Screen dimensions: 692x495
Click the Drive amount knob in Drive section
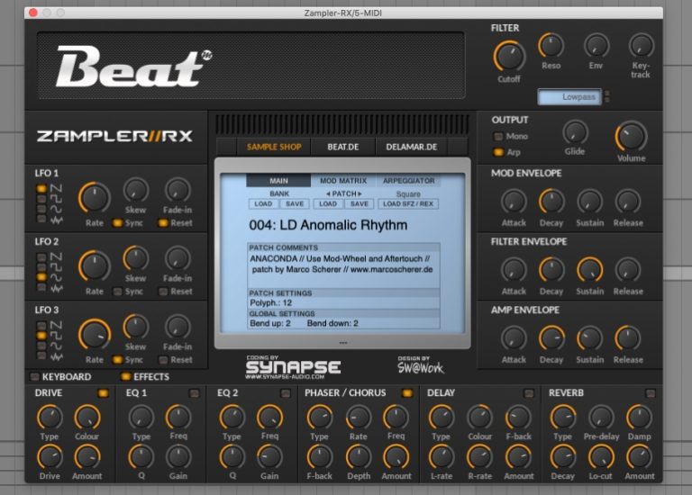click(x=50, y=455)
